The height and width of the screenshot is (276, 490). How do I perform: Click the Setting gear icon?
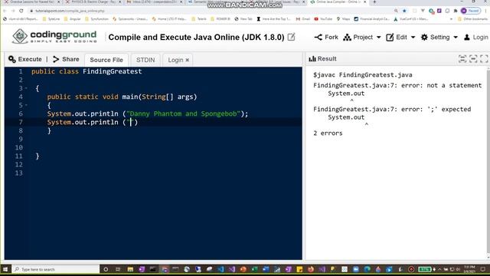424,38
